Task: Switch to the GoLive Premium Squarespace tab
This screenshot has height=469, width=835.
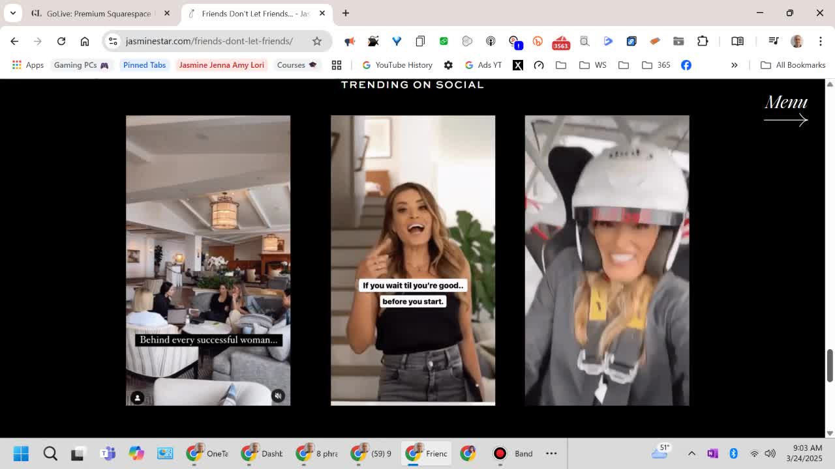Action: (98, 13)
